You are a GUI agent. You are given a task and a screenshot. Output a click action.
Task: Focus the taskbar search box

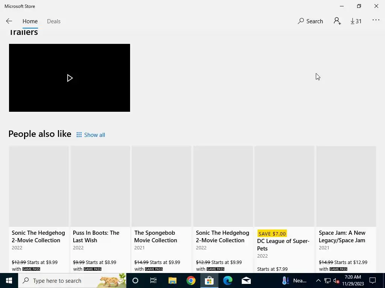pos(72,280)
